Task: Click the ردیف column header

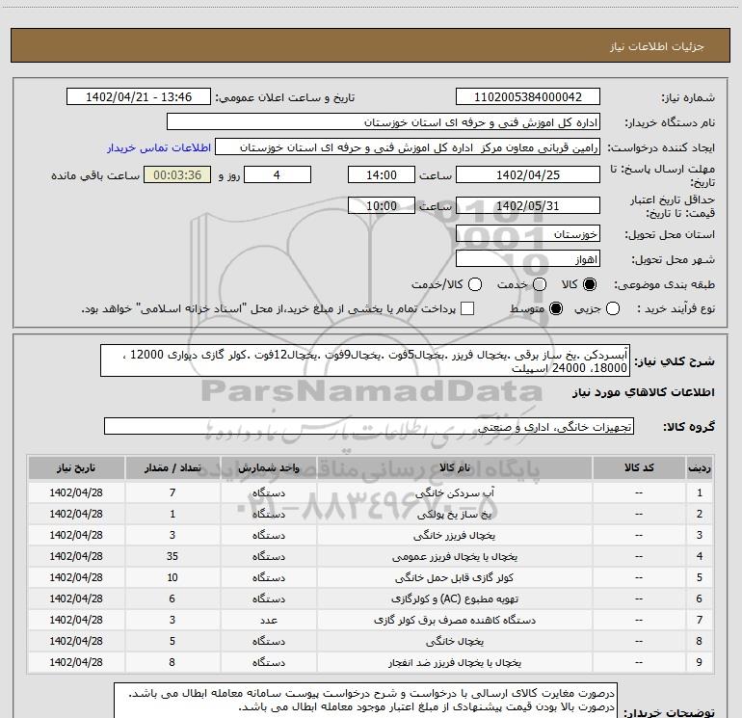Action: (x=699, y=467)
